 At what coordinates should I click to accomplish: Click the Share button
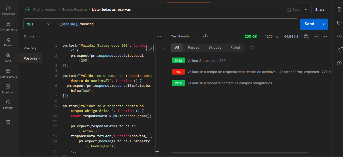tap(320, 9)
